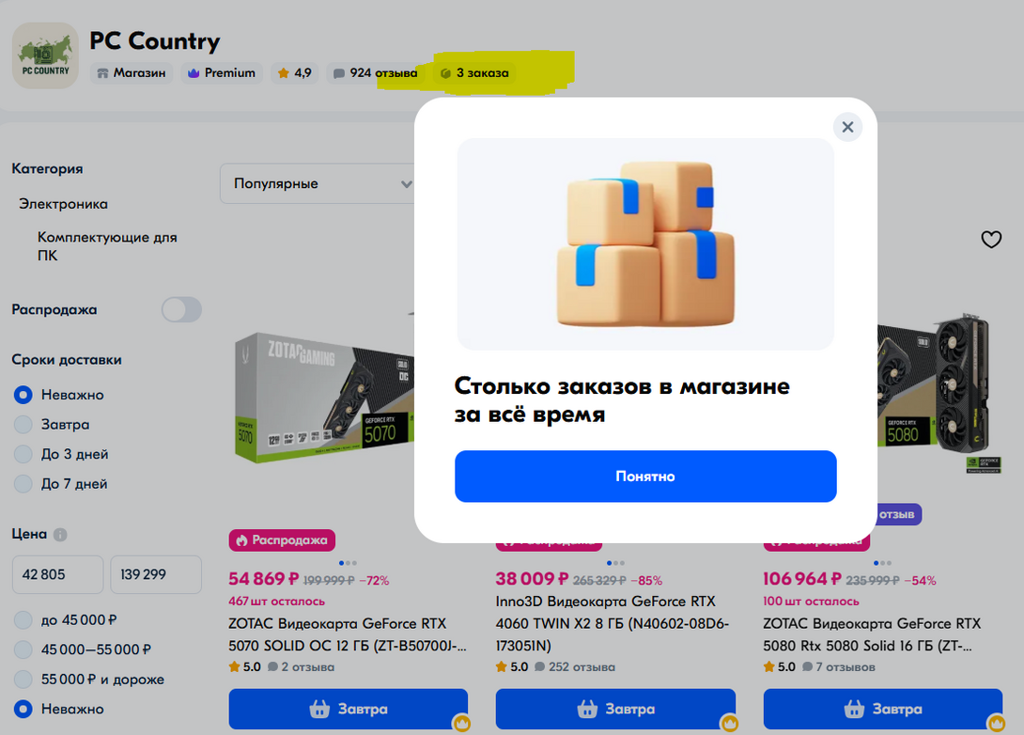Close the orders info popup

(x=847, y=127)
